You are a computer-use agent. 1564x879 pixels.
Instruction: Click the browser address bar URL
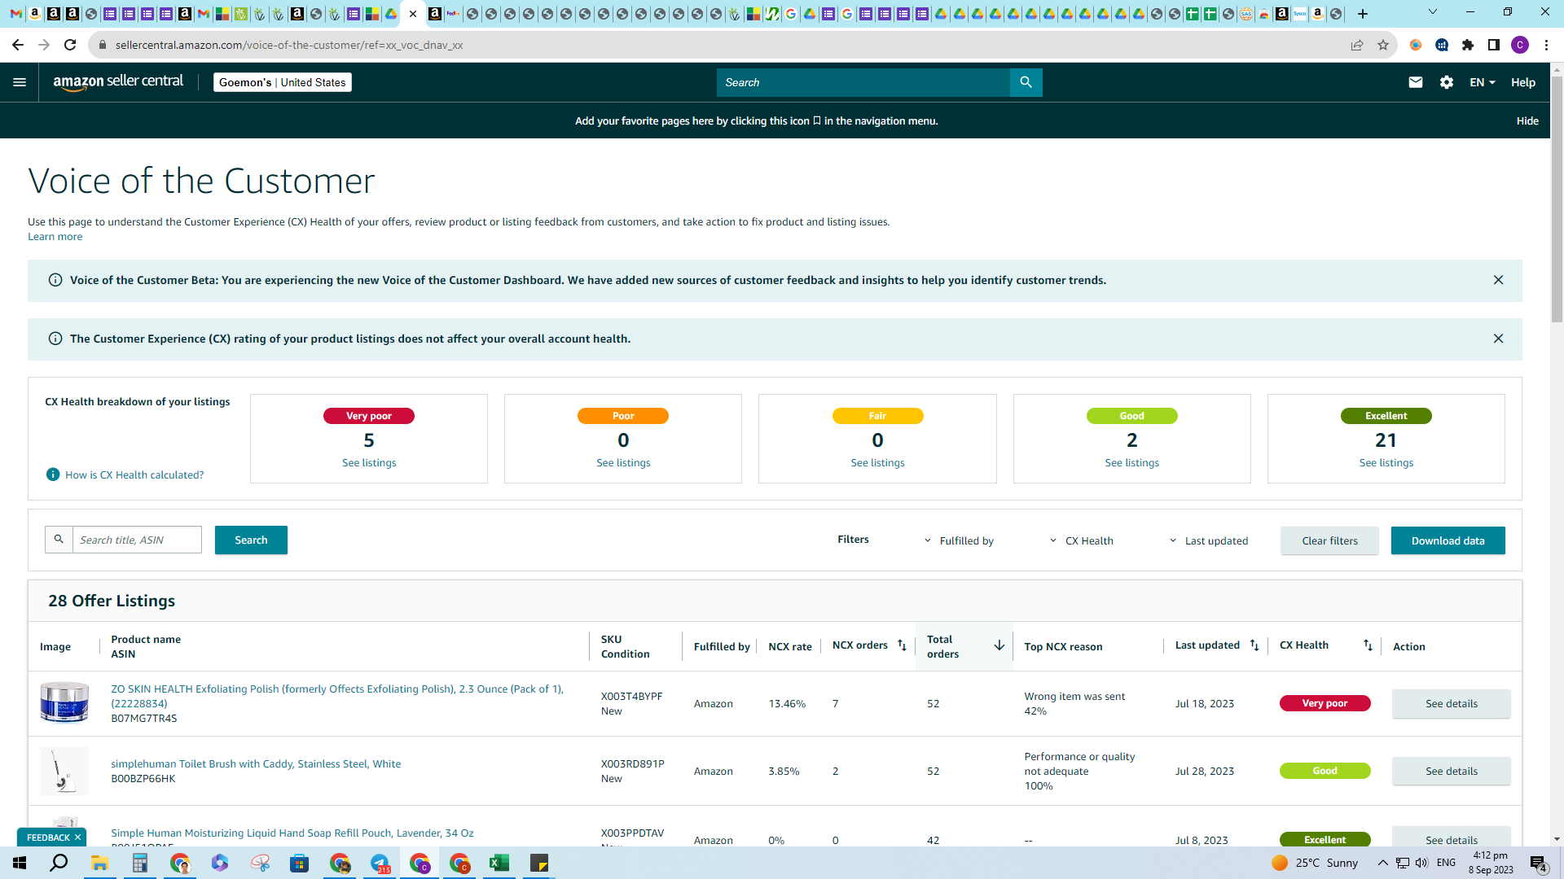coord(289,45)
